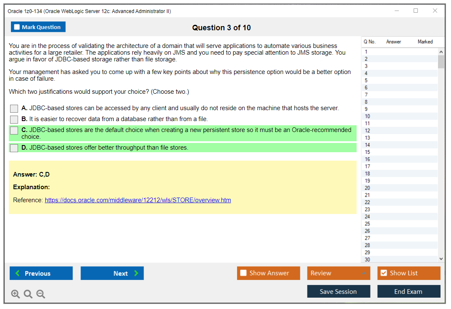Select question 1 in the list

(399, 52)
